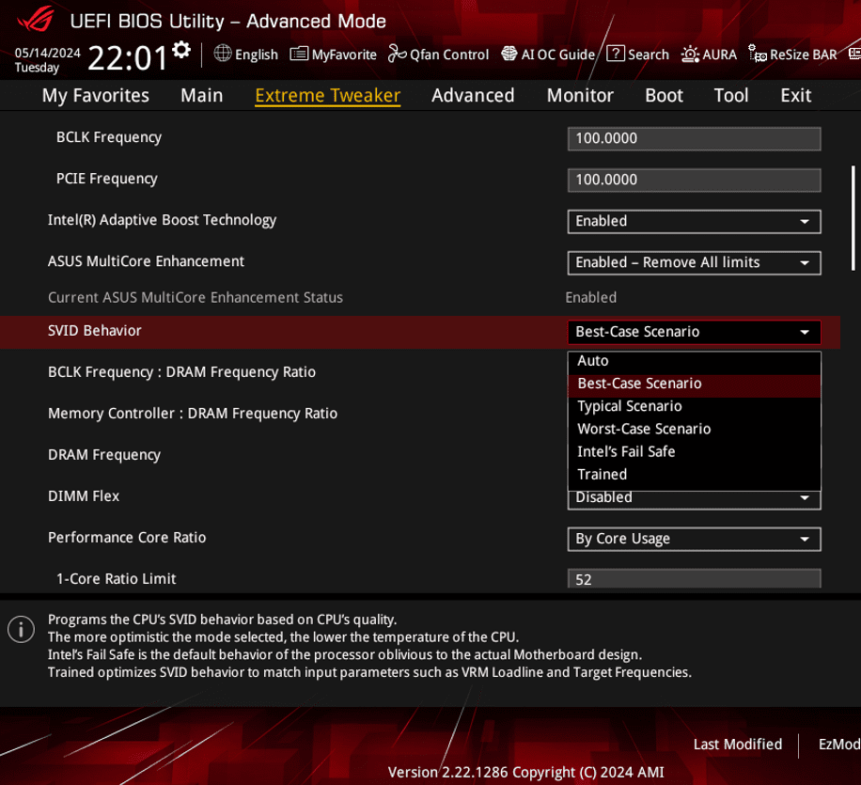Switch to My Favorites tab
The image size is (861, 785).
click(96, 96)
